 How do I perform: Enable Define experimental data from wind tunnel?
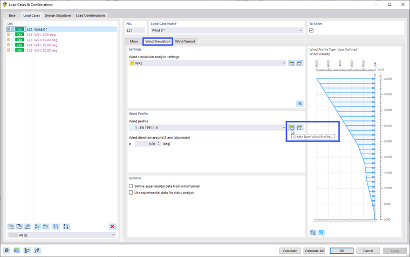coord(131,186)
